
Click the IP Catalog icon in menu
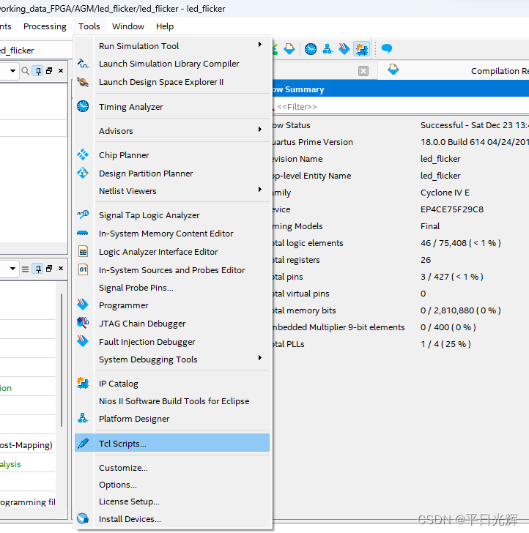click(83, 384)
